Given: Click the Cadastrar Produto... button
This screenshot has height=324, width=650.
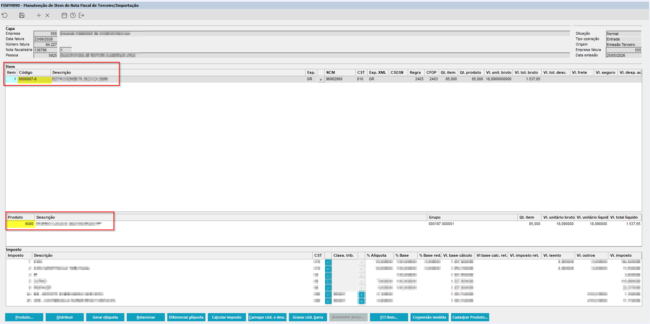Looking at the screenshot, I should (x=470, y=317).
